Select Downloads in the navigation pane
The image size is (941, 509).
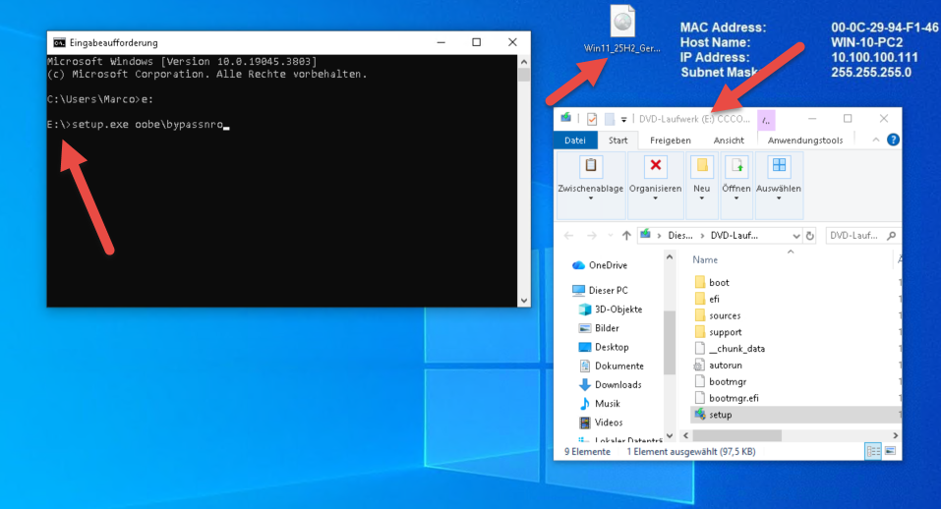(x=616, y=384)
